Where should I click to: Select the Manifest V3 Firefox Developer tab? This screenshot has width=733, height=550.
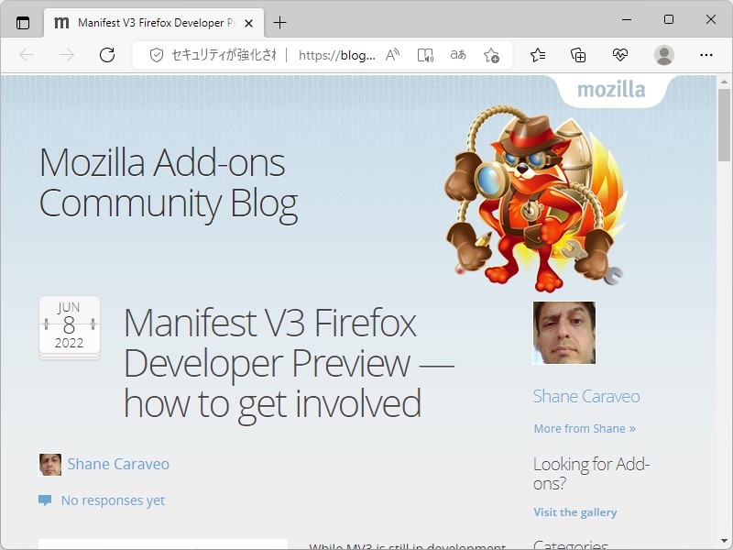click(147, 23)
